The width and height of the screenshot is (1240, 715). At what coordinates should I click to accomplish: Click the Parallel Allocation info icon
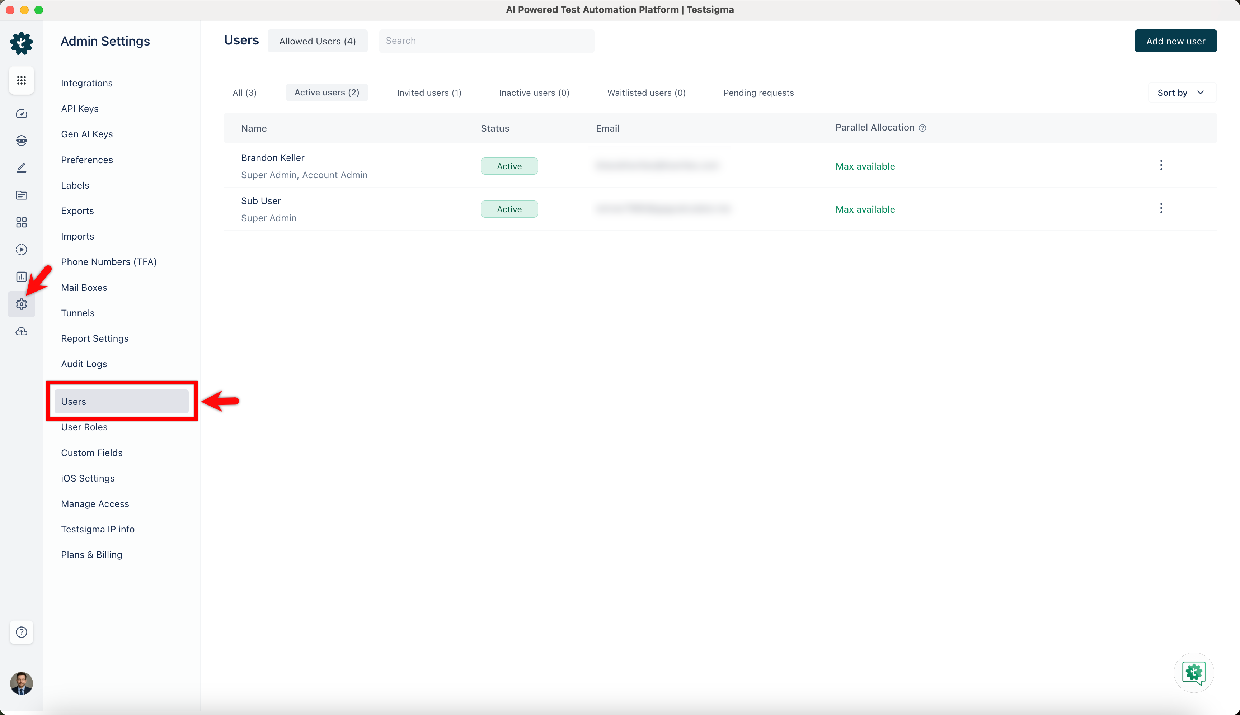[x=922, y=128]
